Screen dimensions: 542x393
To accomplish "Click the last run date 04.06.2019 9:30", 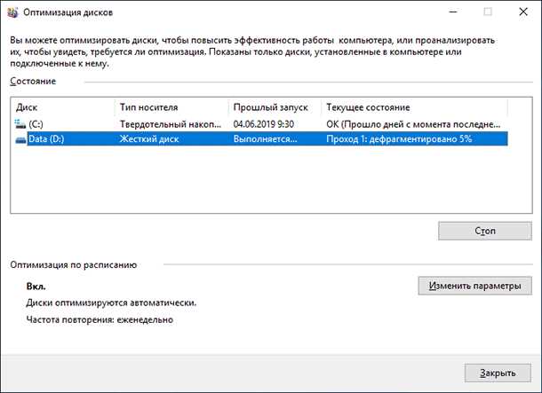I will pyautogui.click(x=264, y=124).
